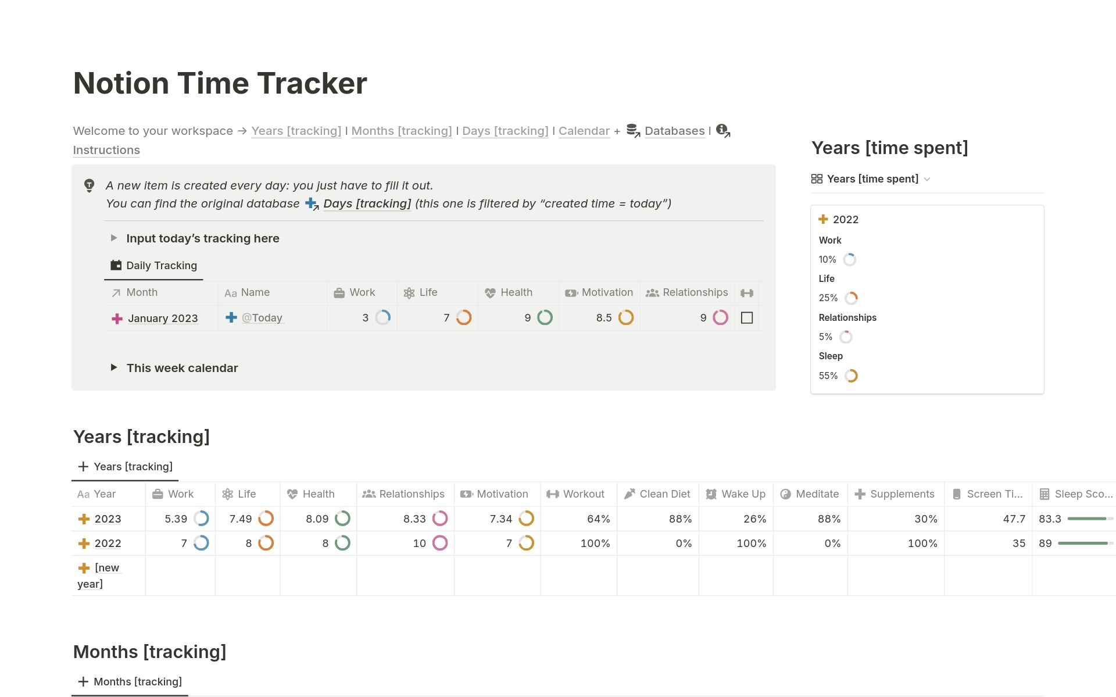Open the 2022 row in Years table
This screenshot has height=697, width=1116.
tap(108, 544)
